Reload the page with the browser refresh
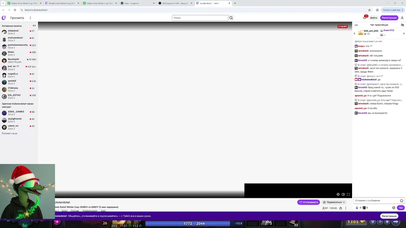 pyautogui.click(x=15, y=10)
